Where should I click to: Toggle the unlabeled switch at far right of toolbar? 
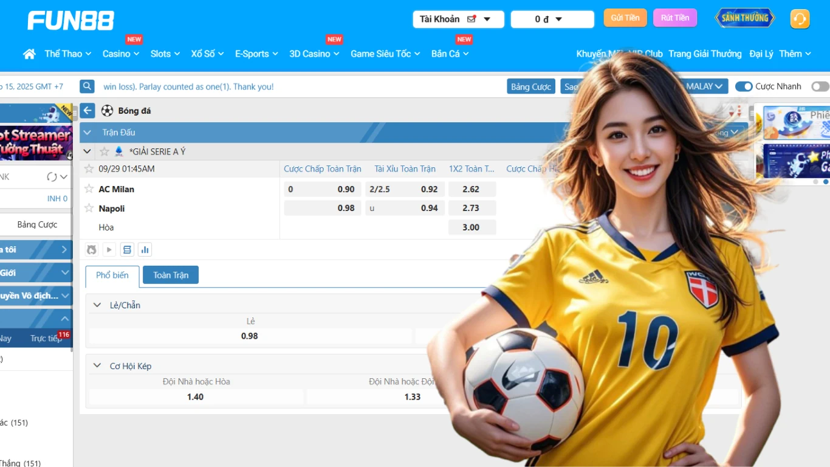click(820, 86)
